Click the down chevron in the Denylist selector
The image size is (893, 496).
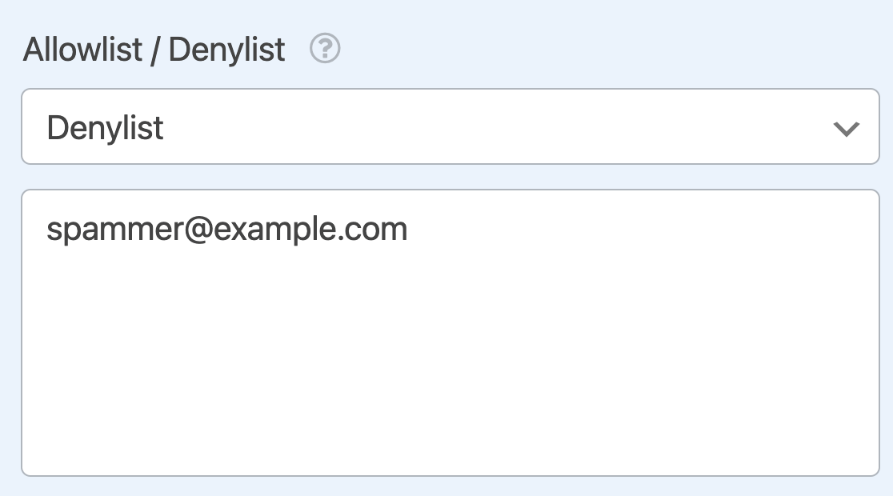847,129
